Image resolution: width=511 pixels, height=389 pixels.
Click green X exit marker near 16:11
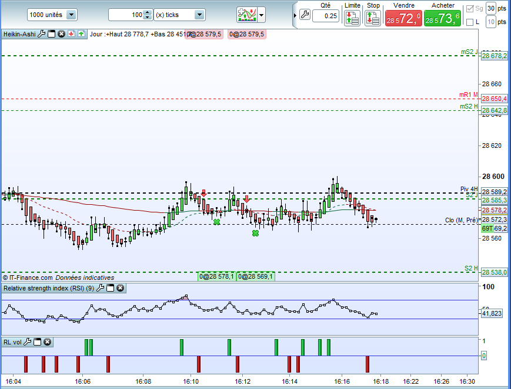coord(217,222)
